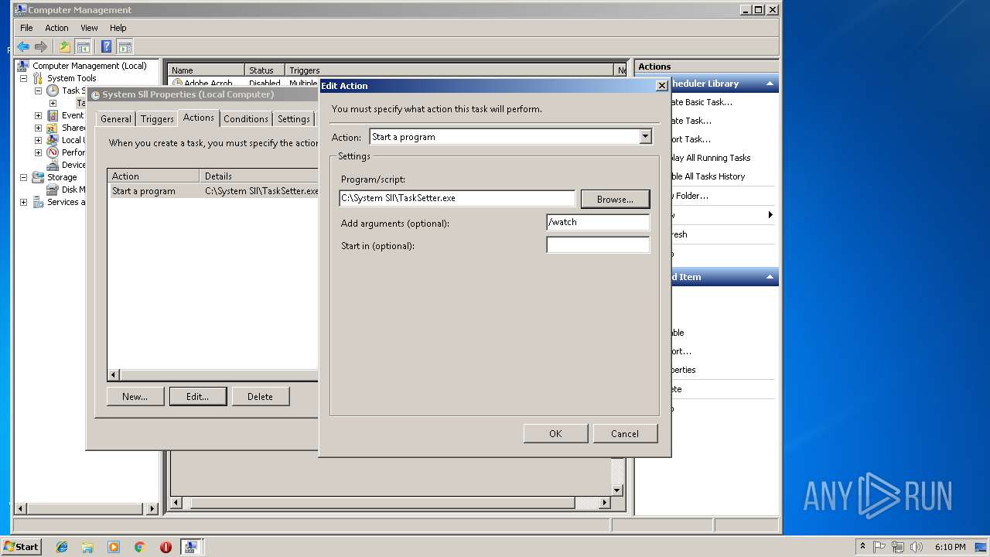Show hidden tray icons arrow
The width and height of the screenshot is (990, 557).
pyautogui.click(x=862, y=547)
